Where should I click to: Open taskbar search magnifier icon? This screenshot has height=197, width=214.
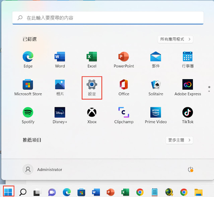(x=23, y=192)
